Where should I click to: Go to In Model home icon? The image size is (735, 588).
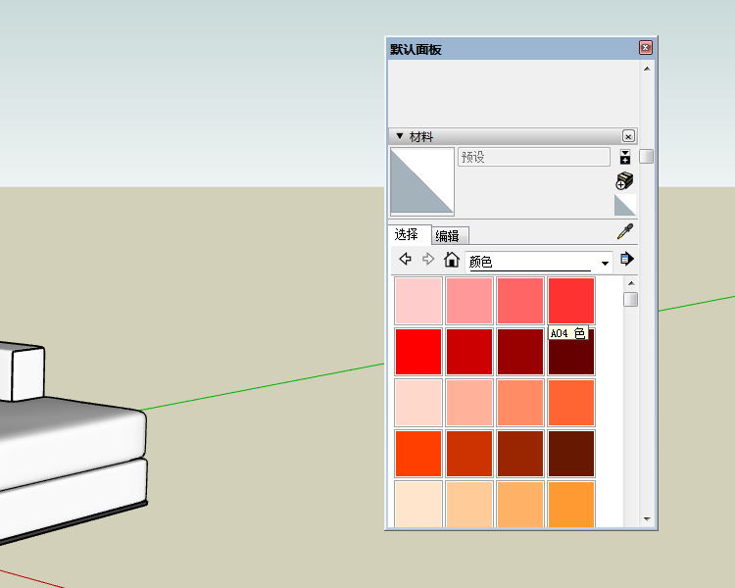(x=452, y=260)
